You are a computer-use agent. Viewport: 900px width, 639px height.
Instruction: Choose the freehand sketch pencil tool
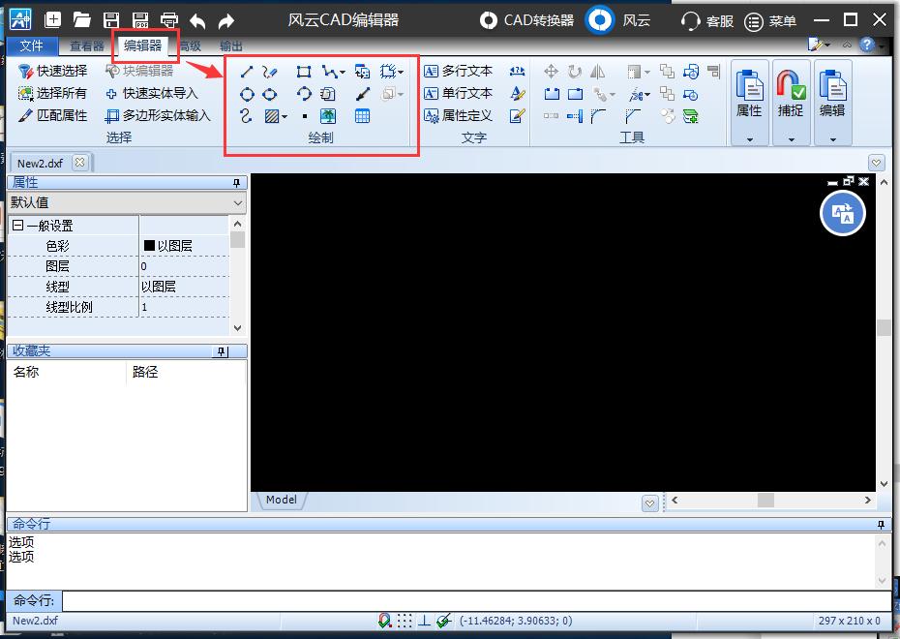pyautogui.click(x=269, y=72)
